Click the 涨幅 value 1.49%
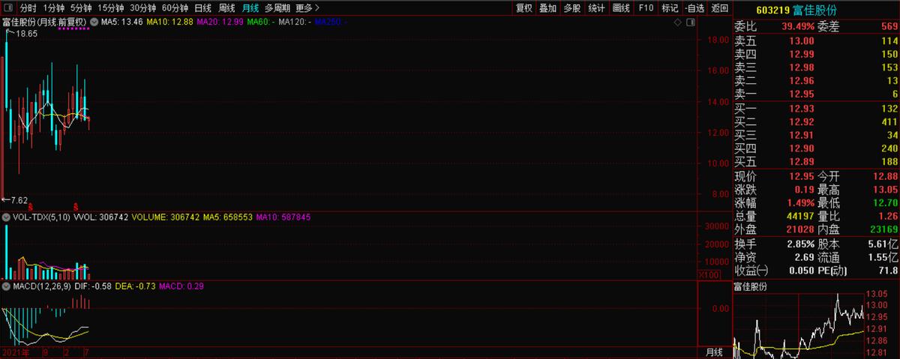 point(799,203)
